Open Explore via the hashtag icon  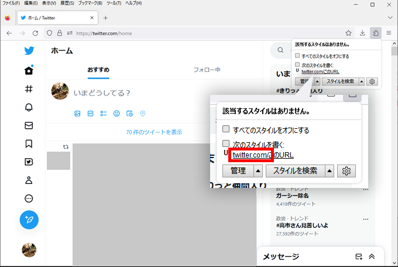(x=29, y=88)
